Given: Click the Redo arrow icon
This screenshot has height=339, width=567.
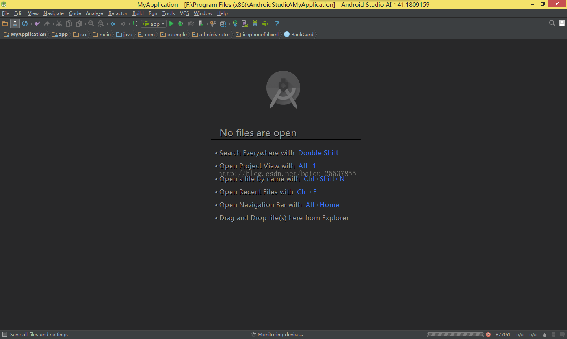Looking at the screenshot, I should [x=47, y=24].
